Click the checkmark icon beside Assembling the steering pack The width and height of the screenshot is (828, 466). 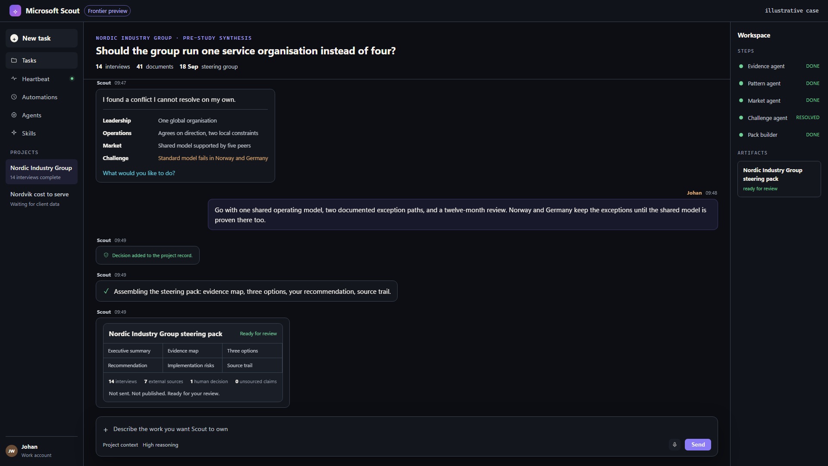tap(106, 291)
